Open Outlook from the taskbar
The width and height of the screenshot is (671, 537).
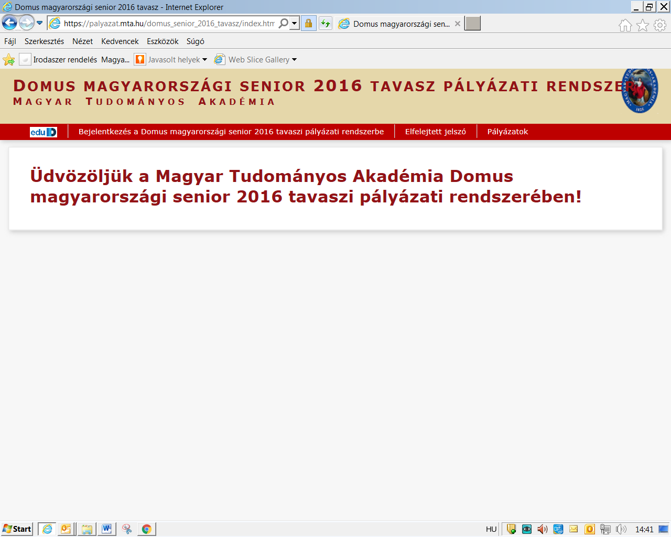[66, 529]
